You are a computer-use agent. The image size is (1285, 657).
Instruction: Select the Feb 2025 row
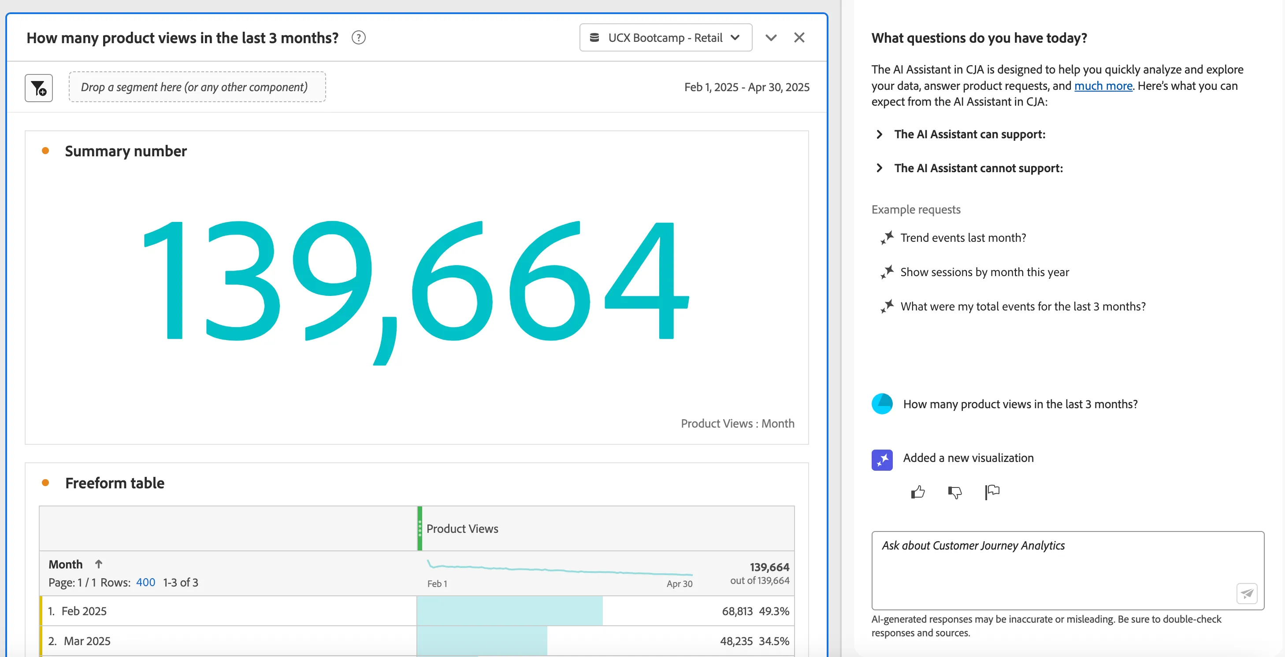click(x=416, y=611)
